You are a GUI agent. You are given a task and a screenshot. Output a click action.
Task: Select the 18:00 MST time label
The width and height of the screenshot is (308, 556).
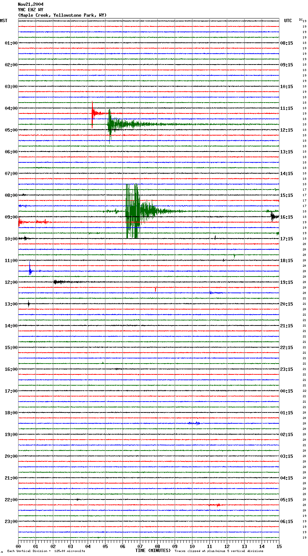(x=11, y=413)
